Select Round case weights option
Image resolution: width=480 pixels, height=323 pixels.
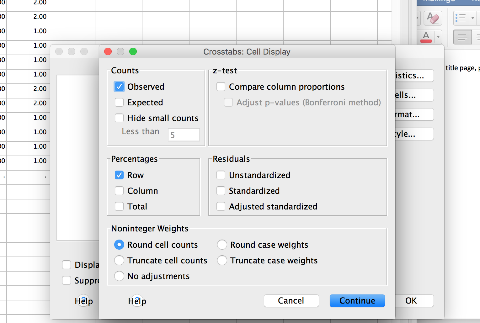(222, 245)
